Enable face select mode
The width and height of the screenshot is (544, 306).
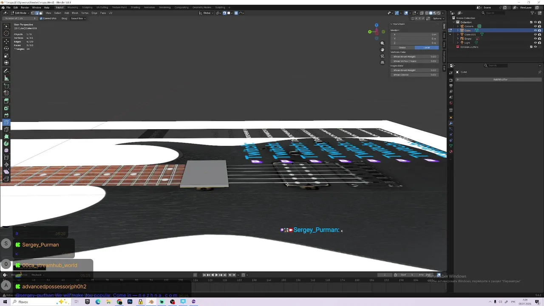click(x=41, y=13)
